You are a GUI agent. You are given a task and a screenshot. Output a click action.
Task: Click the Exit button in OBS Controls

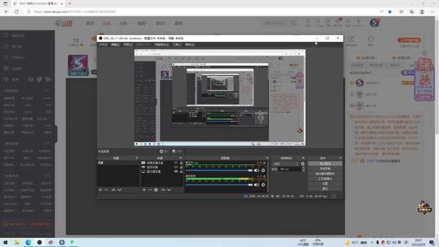[x=325, y=189]
